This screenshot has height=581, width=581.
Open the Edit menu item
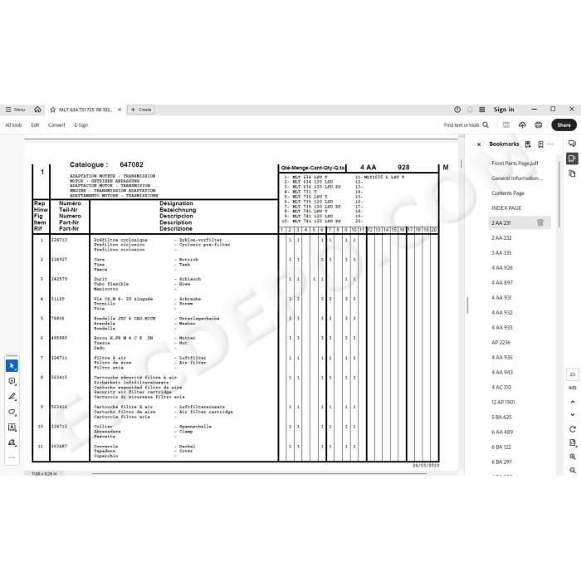point(35,125)
